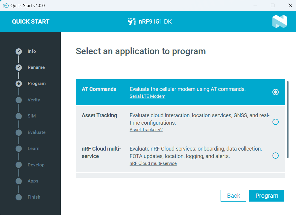Click the Nordic Semiconductor logo icon
Viewport: 296px width, 215px height.
coord(280,21)
